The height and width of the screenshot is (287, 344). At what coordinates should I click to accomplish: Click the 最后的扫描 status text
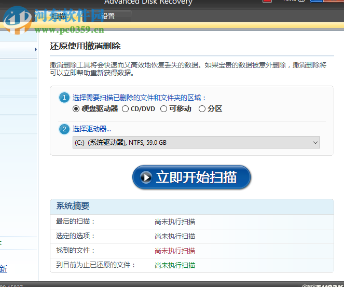(x=175, y=222)
